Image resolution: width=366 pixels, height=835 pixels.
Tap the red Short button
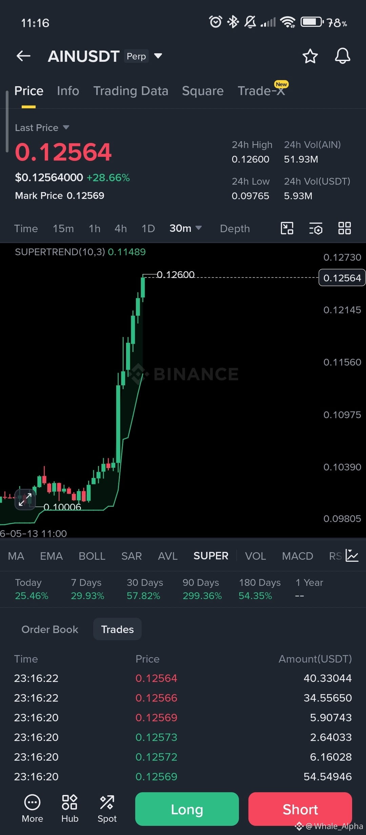(x=300, y=809)
